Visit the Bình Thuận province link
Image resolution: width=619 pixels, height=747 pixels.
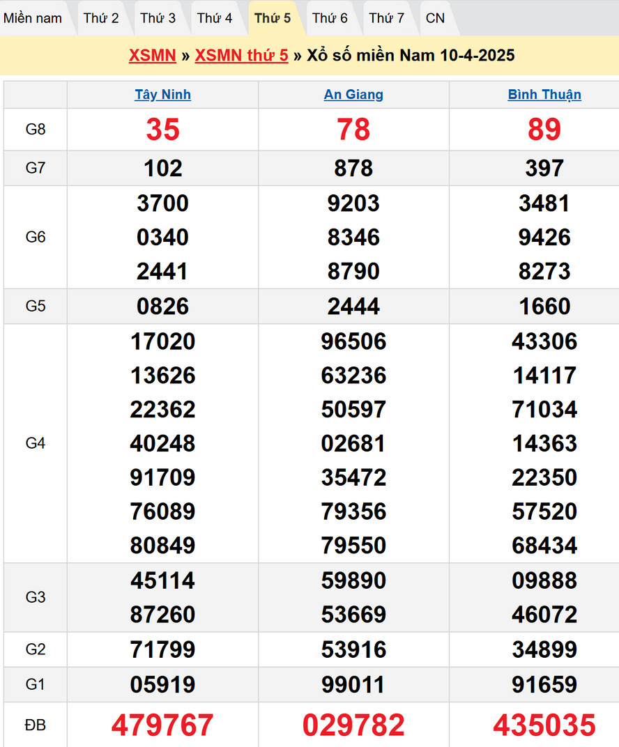[544, 95]
